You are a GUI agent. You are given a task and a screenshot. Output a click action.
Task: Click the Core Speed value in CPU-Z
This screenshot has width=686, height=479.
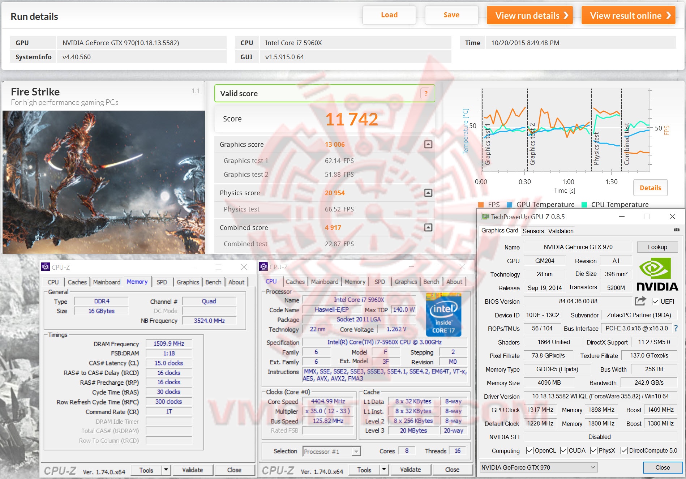click(328, 401)
